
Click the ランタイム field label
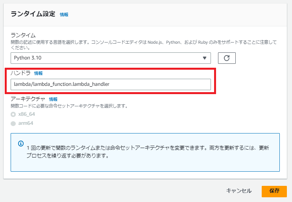click(23, 35)
